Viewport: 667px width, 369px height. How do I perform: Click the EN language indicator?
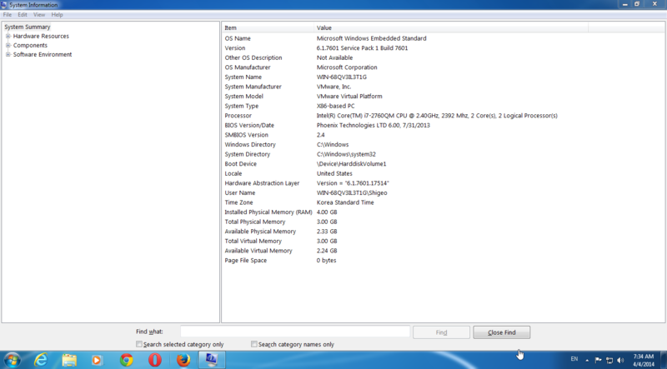coord(574,359)
